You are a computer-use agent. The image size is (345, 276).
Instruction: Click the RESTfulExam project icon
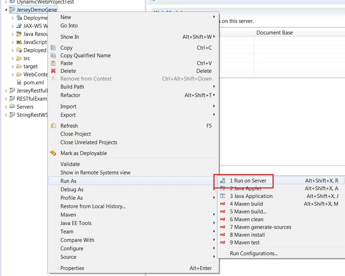click(12, 98)
